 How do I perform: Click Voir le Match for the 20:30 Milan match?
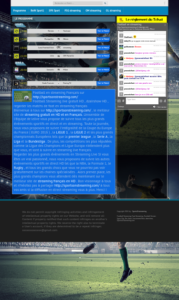[103, 70]
